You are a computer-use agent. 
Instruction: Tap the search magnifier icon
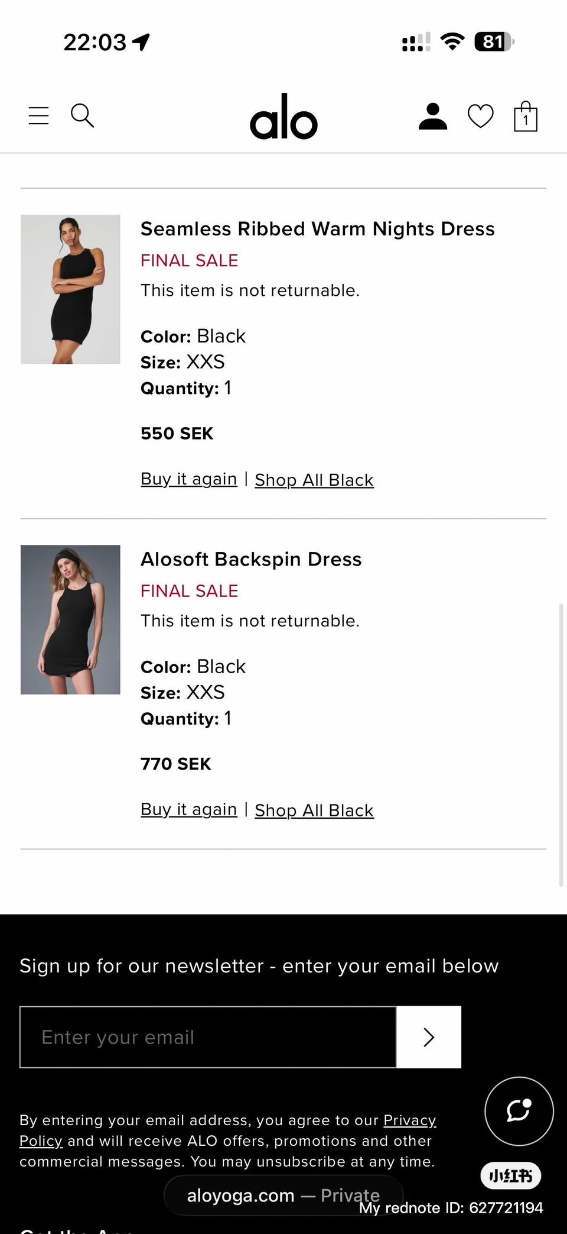pyautogui.click(x=82, y=115)
